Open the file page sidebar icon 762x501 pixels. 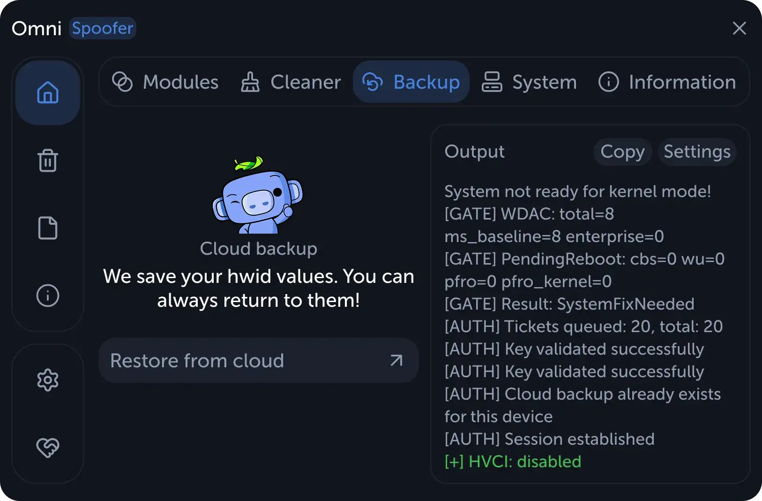pos(48,228)
